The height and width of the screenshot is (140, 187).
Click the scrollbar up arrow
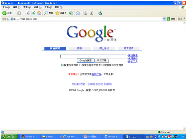[x=184, y=23]
